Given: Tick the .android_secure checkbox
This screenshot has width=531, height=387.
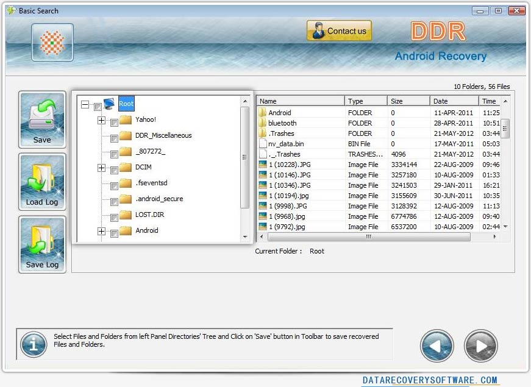Looking at the screenshot, I should pos(114,202).
